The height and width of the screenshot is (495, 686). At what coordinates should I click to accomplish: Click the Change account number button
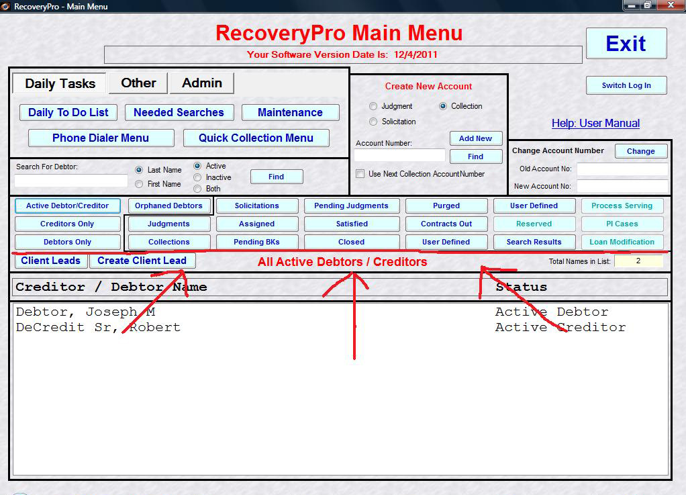point(641,151)
